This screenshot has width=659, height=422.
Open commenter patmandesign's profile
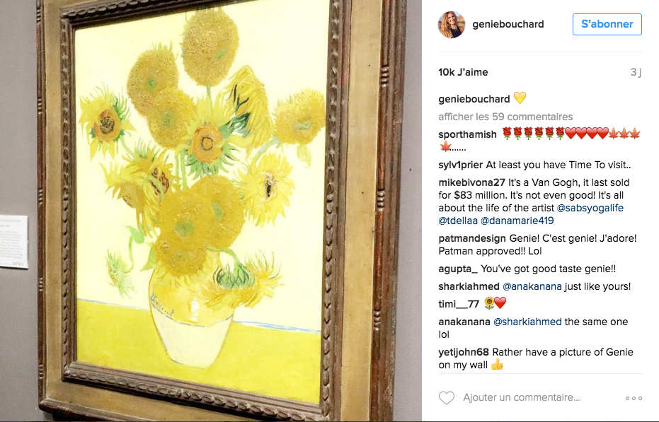point(472,238)
